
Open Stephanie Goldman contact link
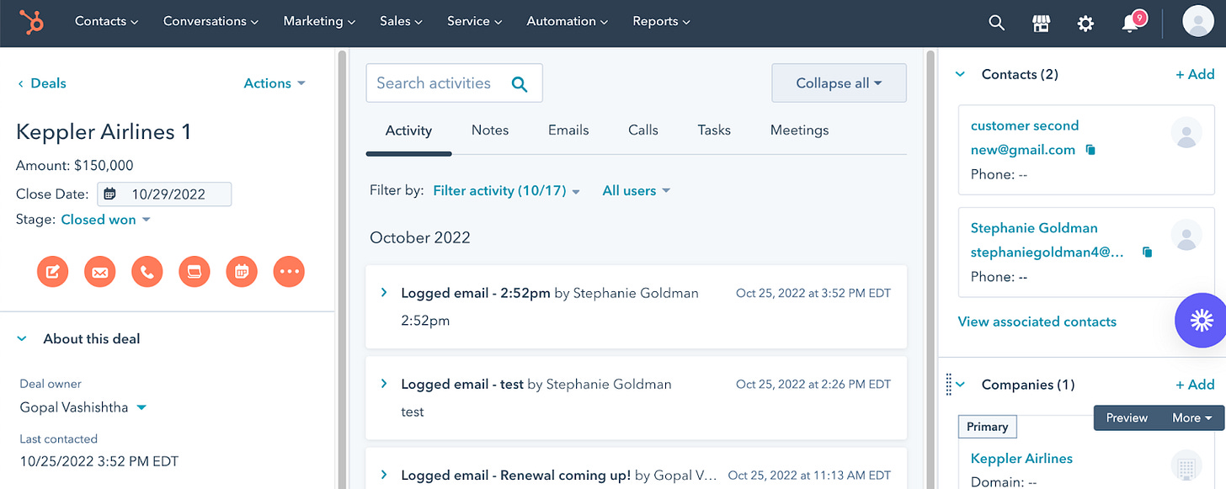(1034, 228)
